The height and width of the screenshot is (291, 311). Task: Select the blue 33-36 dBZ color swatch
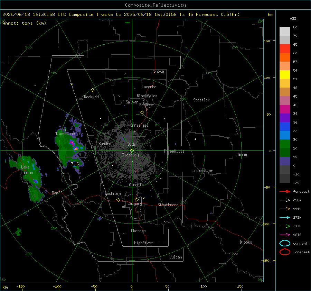pos(285,127)
